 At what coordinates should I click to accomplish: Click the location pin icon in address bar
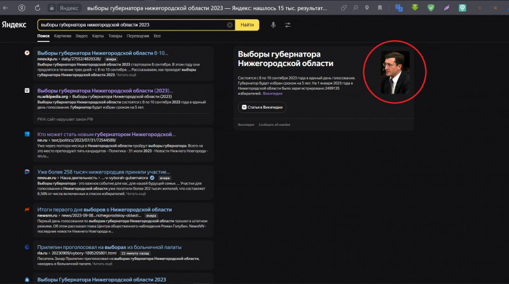point(367,8)
